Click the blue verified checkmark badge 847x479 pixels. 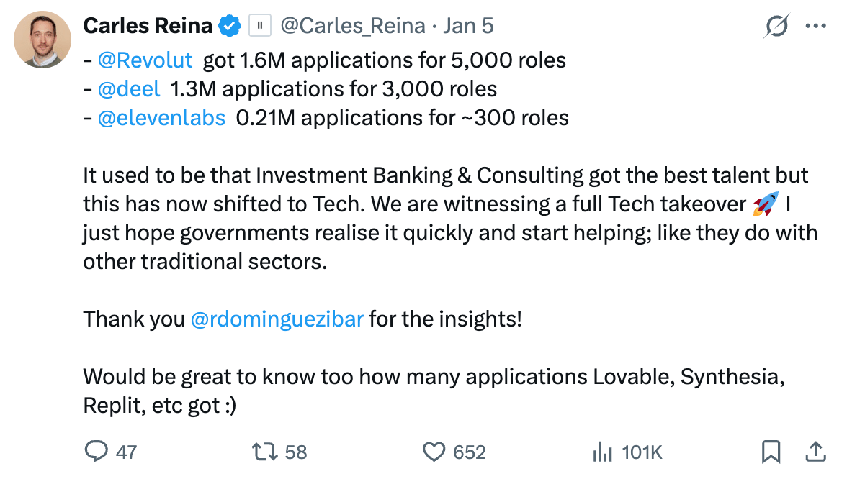pos(230,27)
